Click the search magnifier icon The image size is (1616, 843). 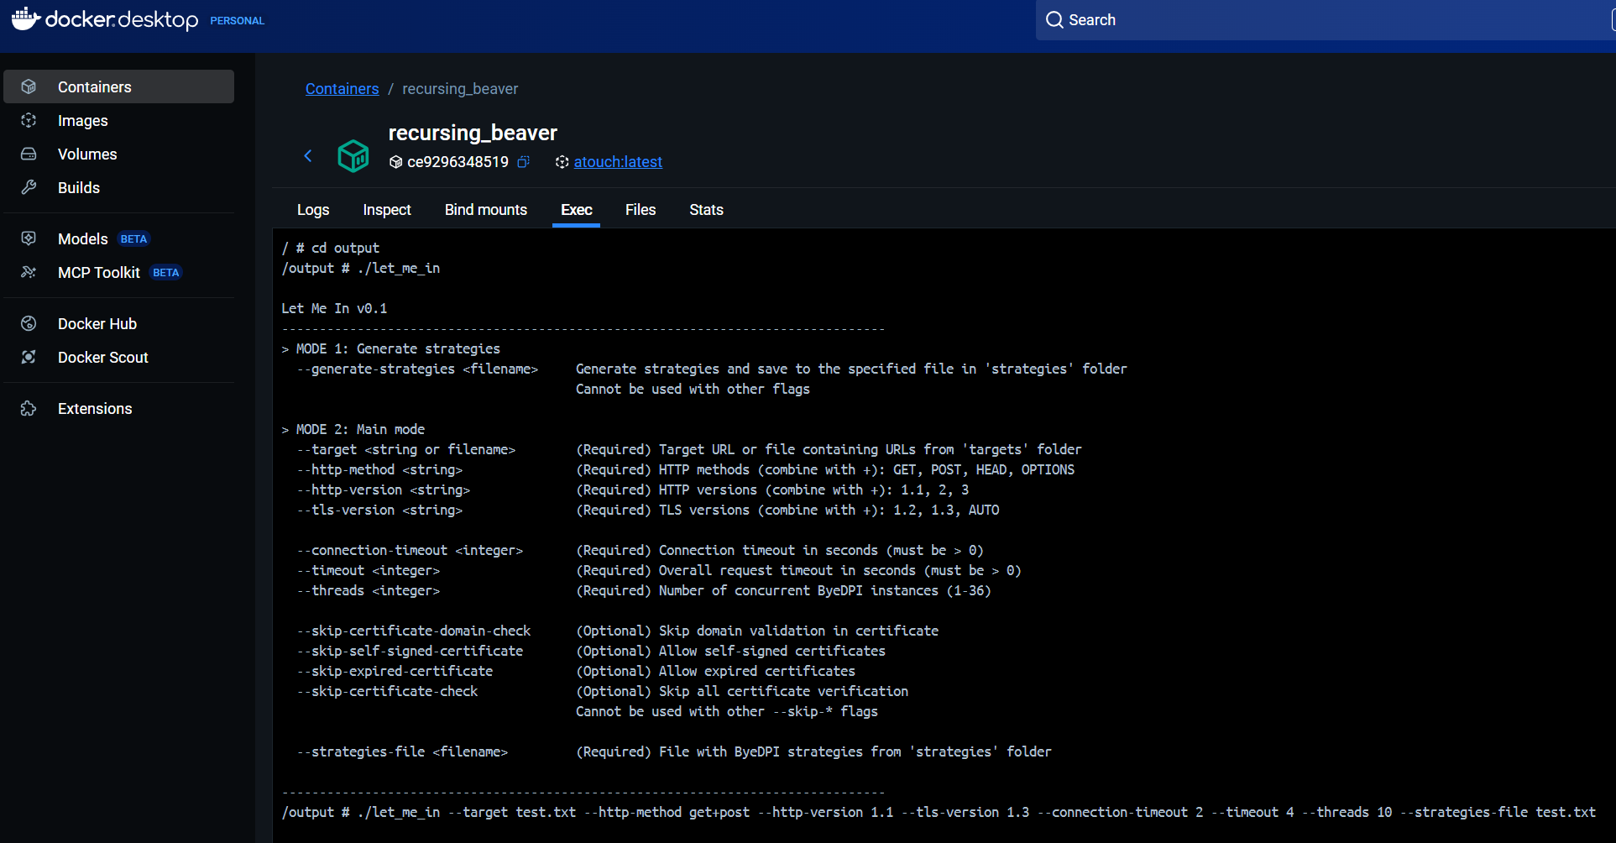1054,20
